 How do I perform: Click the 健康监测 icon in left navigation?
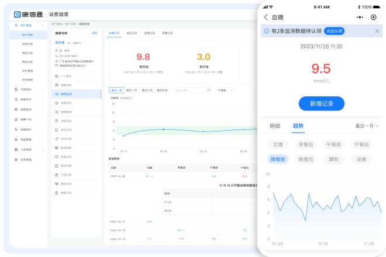(x=16, y=109)
